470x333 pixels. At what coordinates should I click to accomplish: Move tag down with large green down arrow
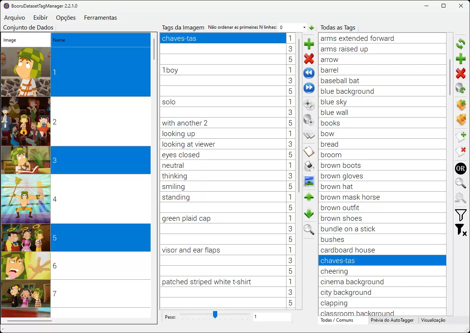pos(309,214)
